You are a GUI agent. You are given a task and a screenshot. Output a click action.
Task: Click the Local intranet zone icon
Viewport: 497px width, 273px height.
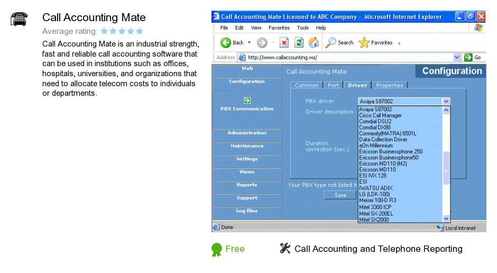pyautogui.click(x=440, y=228)
